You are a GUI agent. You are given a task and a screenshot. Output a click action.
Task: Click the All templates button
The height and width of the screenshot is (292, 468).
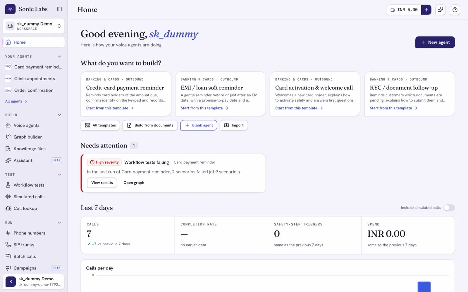click(100, 125)
